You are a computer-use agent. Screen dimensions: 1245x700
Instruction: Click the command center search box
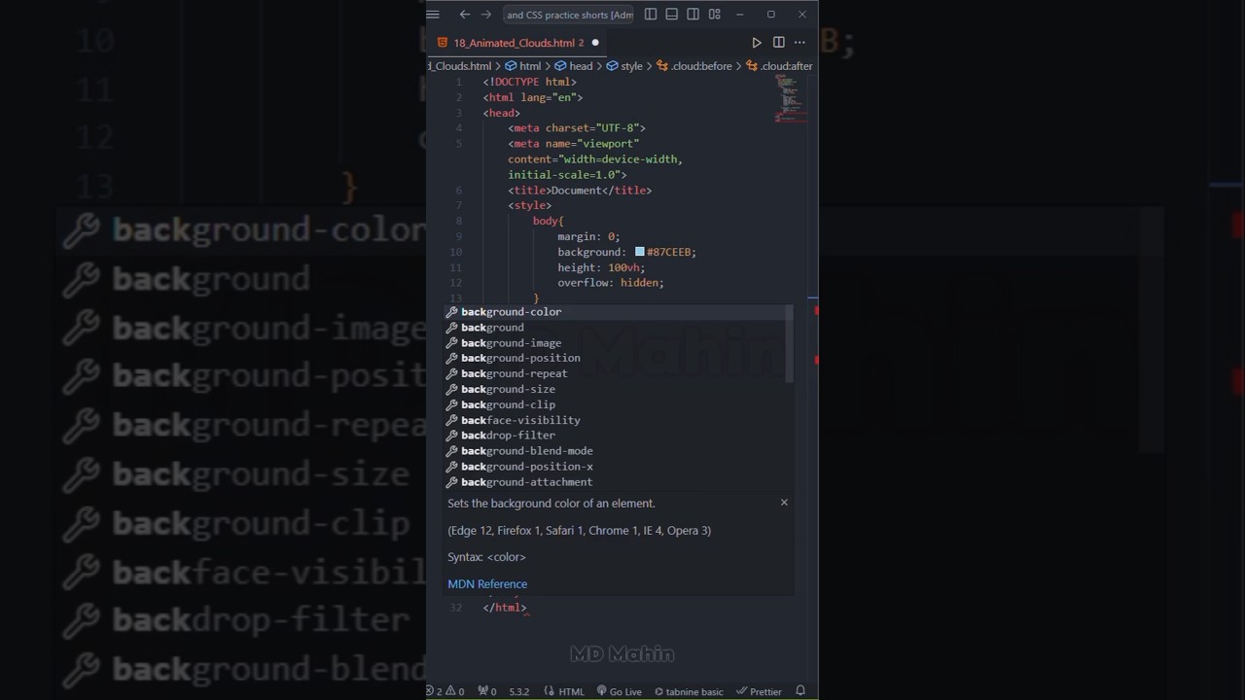[x=569, y=15]
